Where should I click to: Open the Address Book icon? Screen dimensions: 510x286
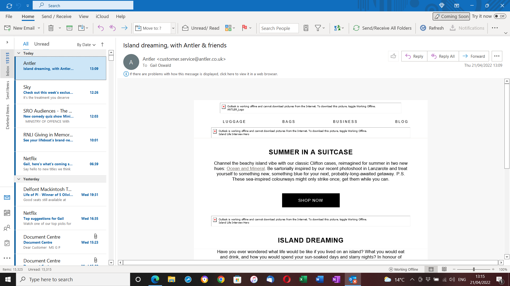pyautogui.click(x=306, y=28)
